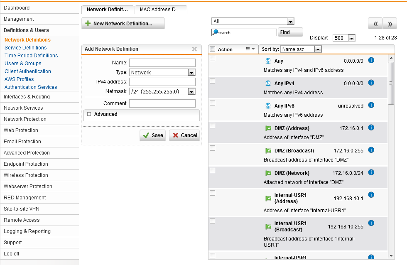Go to the next page of results
The image size is (407, 265).
click(x=390, y=24)
